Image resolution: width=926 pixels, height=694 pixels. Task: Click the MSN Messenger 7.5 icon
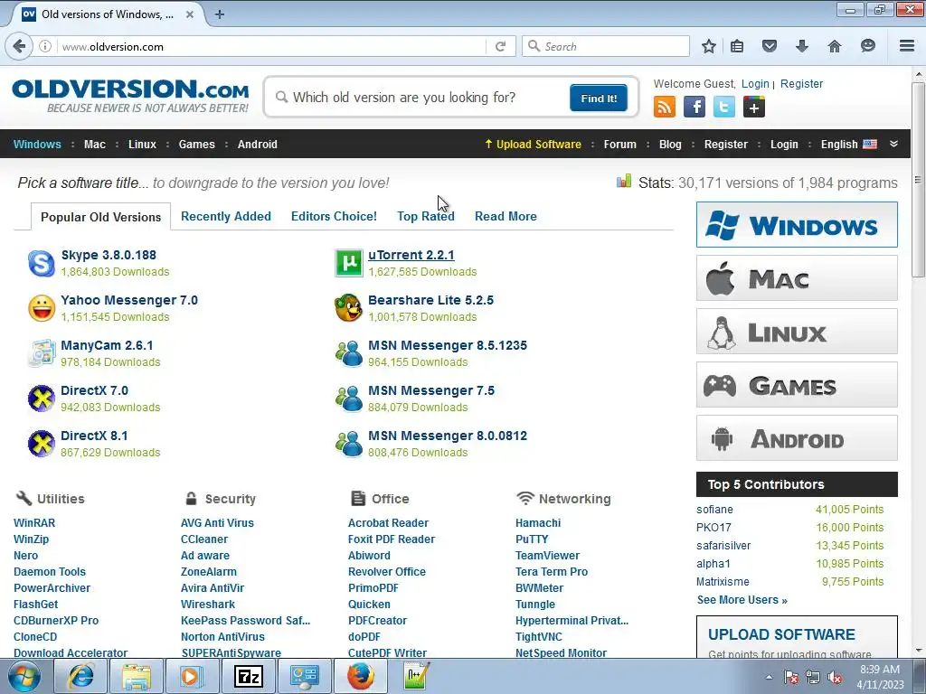[349, 399]
